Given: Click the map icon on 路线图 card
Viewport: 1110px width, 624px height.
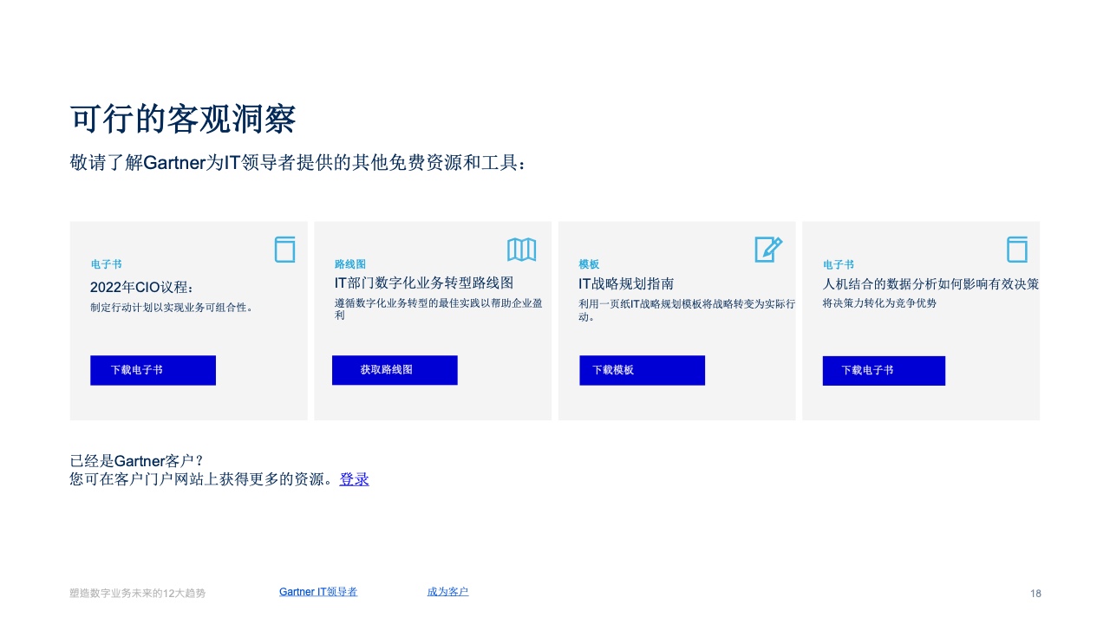Looking at the screenshot, I should [x=521, y=250].
